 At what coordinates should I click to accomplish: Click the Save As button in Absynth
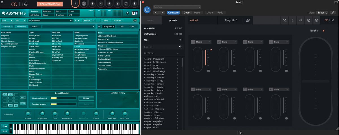[x=117, y=21]
